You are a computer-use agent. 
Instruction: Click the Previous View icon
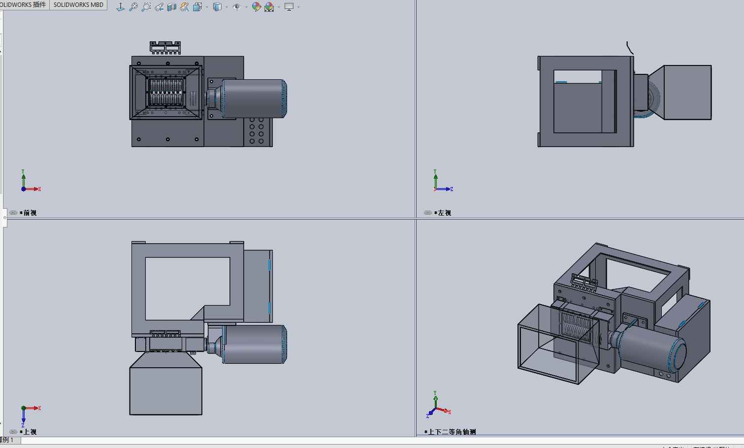(x=159, y=7)
